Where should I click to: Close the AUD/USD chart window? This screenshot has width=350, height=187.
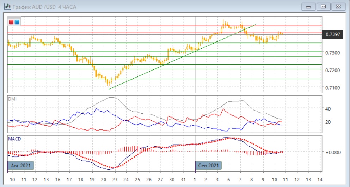[x=338, y=6]
